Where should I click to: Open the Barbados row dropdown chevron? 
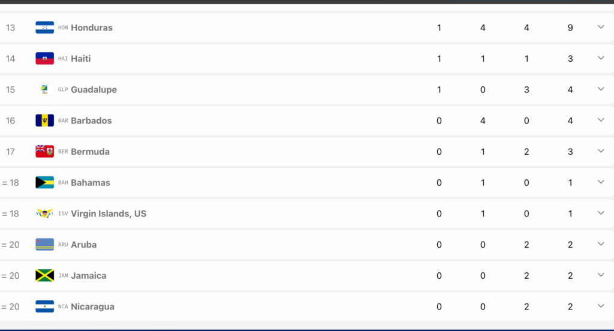click(x=601, y=120)
